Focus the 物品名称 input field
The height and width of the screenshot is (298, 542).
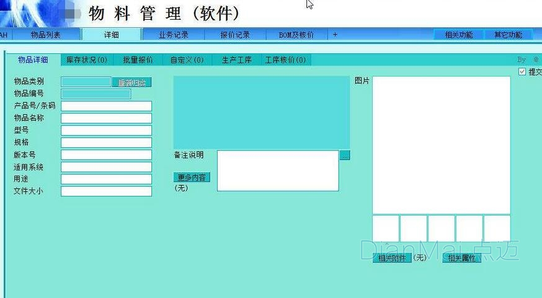(107, 118)
